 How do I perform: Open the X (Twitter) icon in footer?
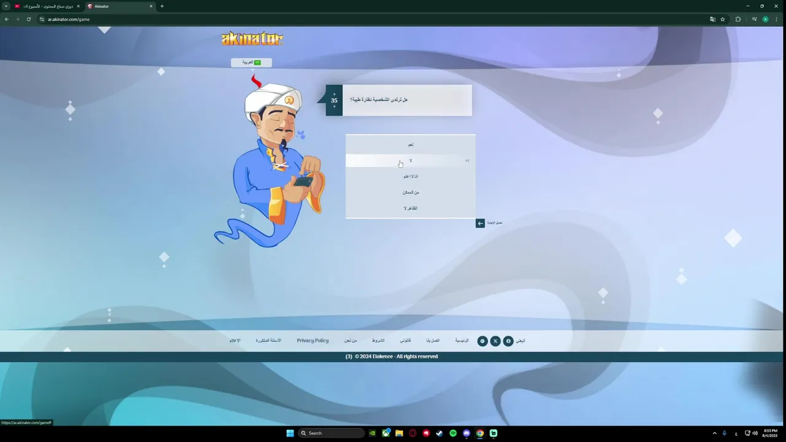click(x=496, y=341)
